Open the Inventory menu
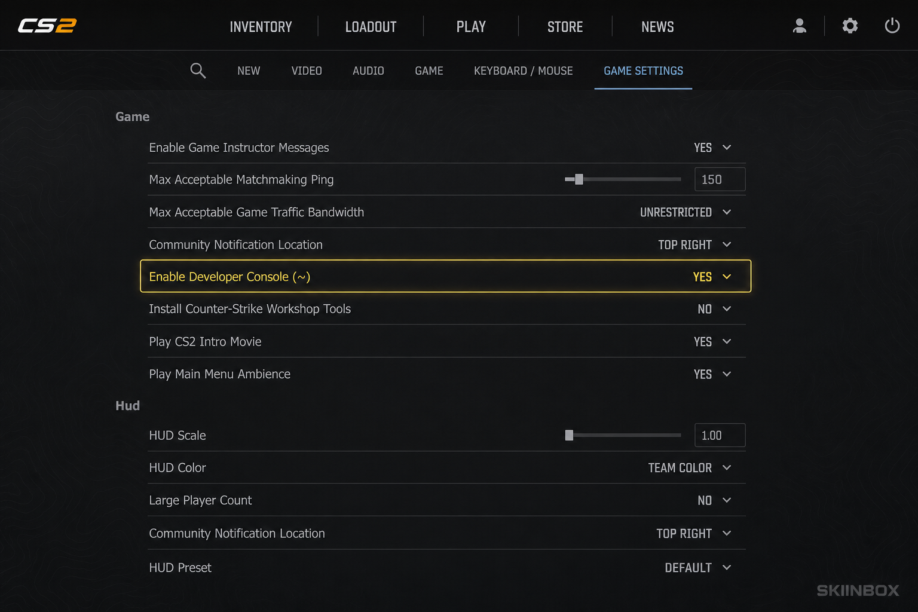The image size is (918, 612). click(x=261, y=27)
